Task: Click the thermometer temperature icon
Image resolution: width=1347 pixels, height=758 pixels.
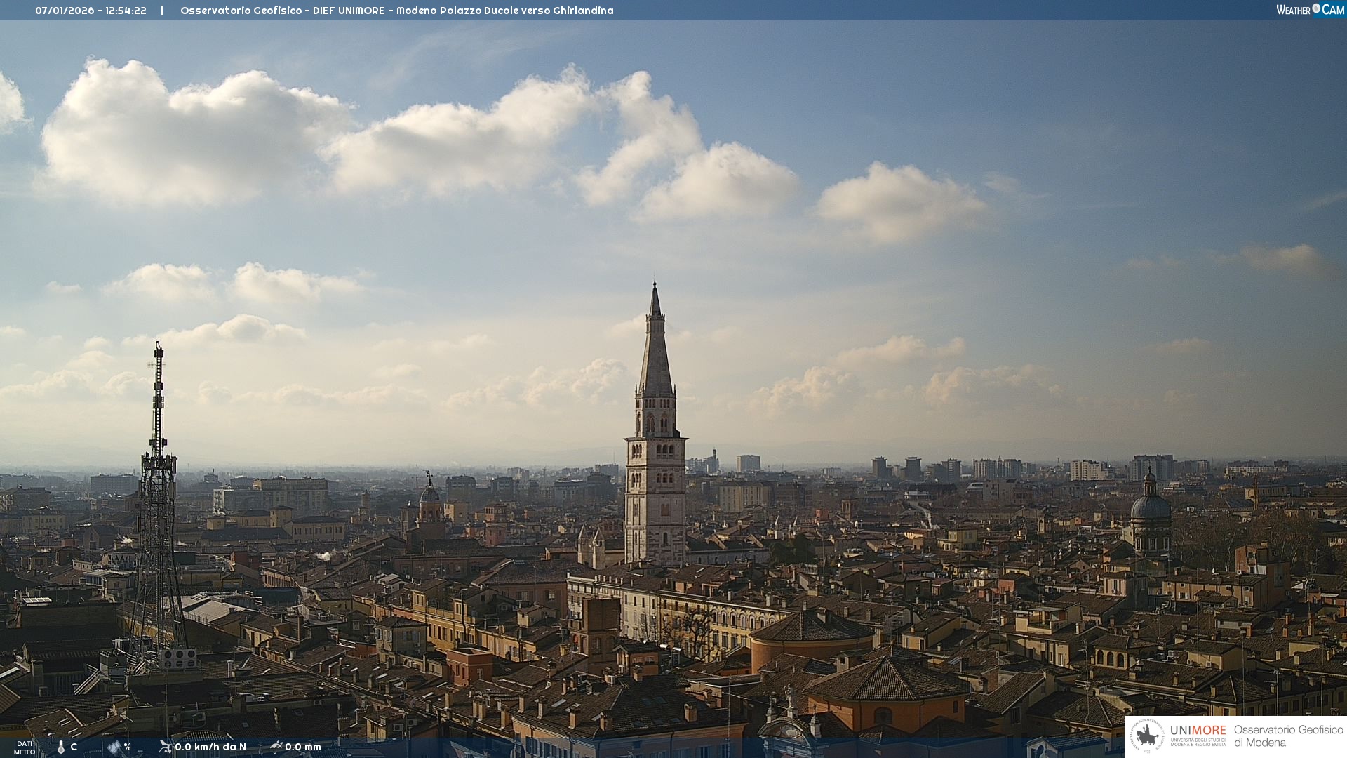Action: [x=61, y=747]
